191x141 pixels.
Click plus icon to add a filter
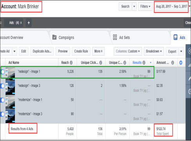click(29, 23)
